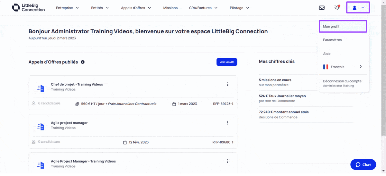Click 524 € Taux Journalier moyen figure
This screenshot has width=386, height=176.
(x=282, y=96)
